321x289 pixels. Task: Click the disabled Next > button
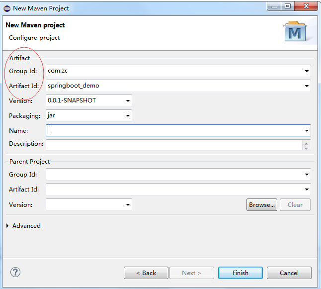click(x=192, y=273)
